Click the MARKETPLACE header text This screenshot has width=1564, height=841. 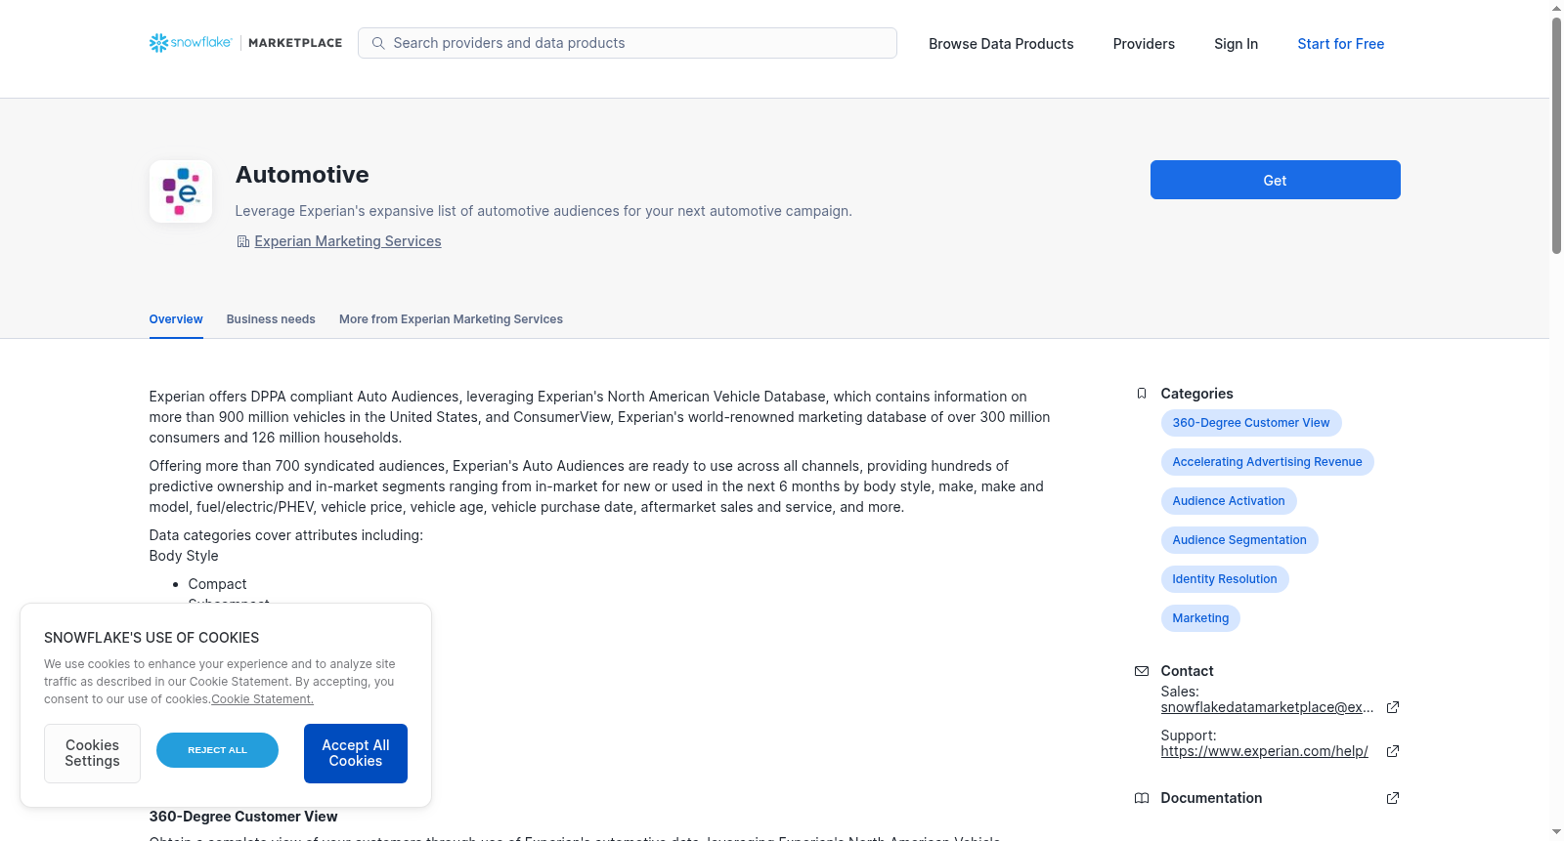[x=295, y=43]
